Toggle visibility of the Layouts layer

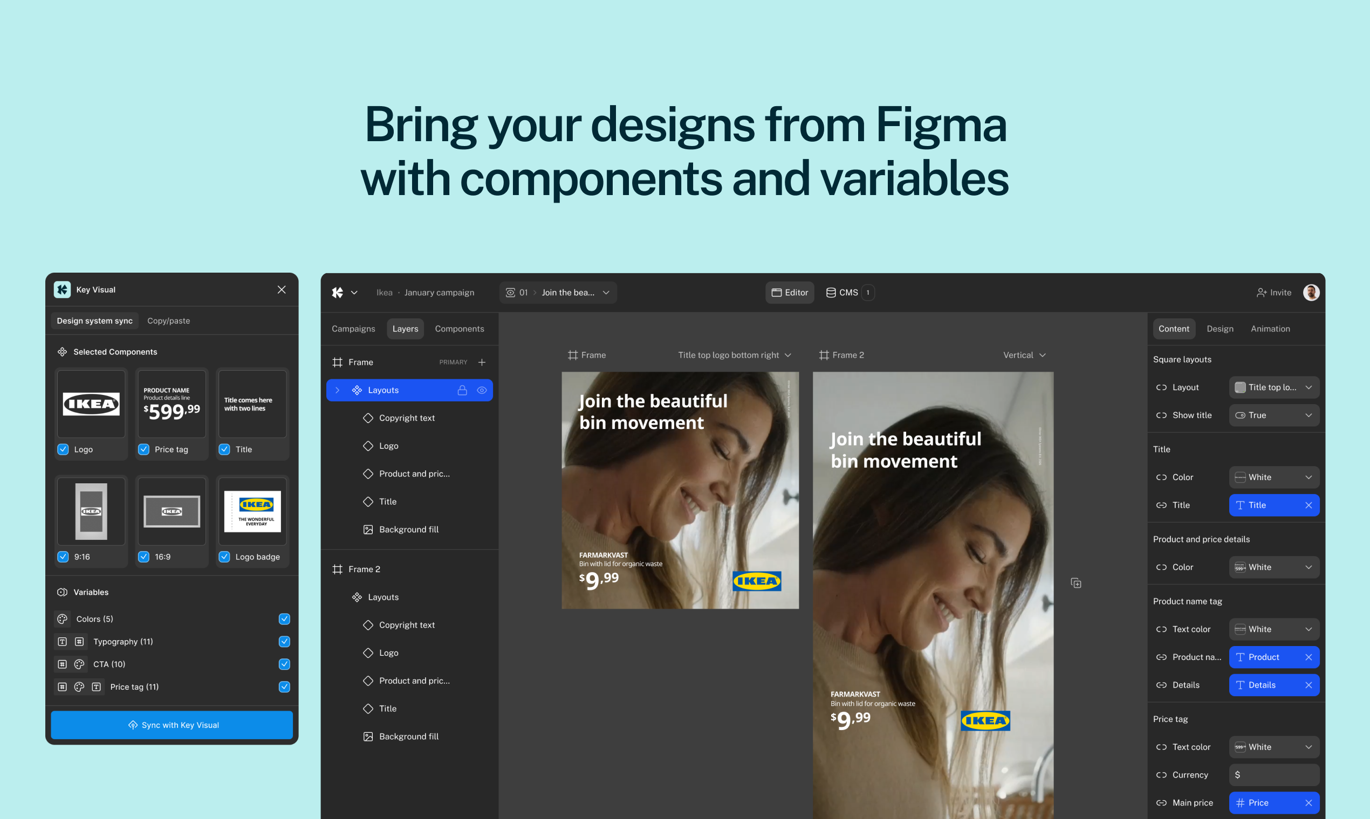482,390
